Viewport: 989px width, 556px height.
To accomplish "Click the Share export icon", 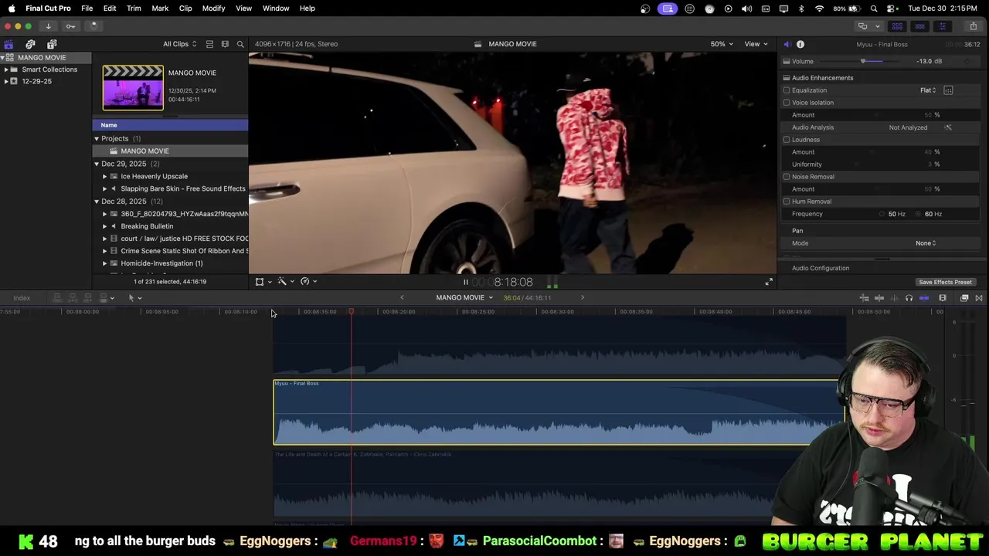I will pyautogui.click(x=973, y=26).
